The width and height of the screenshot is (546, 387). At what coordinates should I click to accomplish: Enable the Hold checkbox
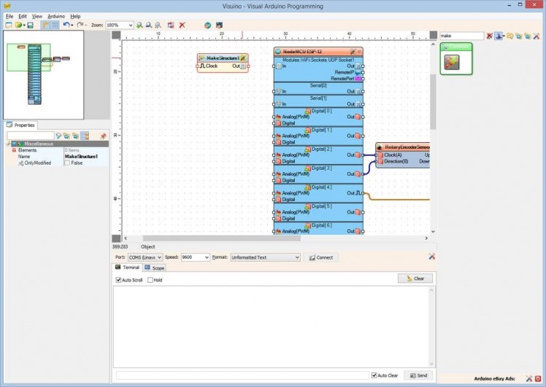[x=150, y=280]
